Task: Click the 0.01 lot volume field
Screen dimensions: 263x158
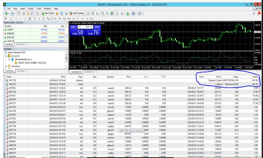Action: point(85,27)
